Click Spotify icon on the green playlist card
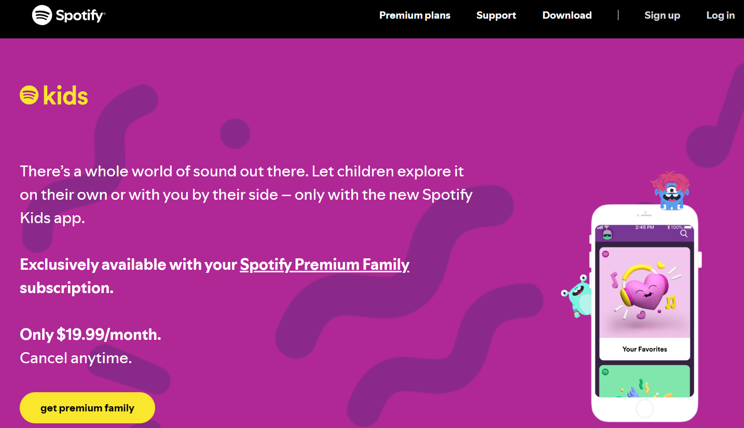This screenshot has width=744, height=428. 605,371
